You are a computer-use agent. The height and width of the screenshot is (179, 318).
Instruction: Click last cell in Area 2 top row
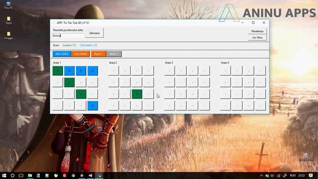(149, 71)
